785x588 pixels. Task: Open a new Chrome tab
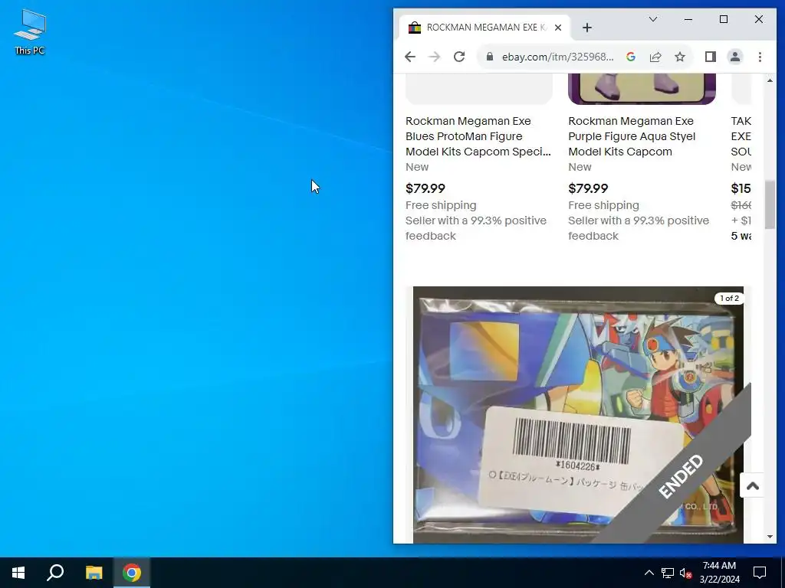587,28
